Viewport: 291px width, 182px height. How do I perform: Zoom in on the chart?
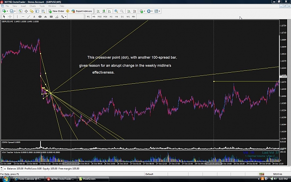point(116,11)
